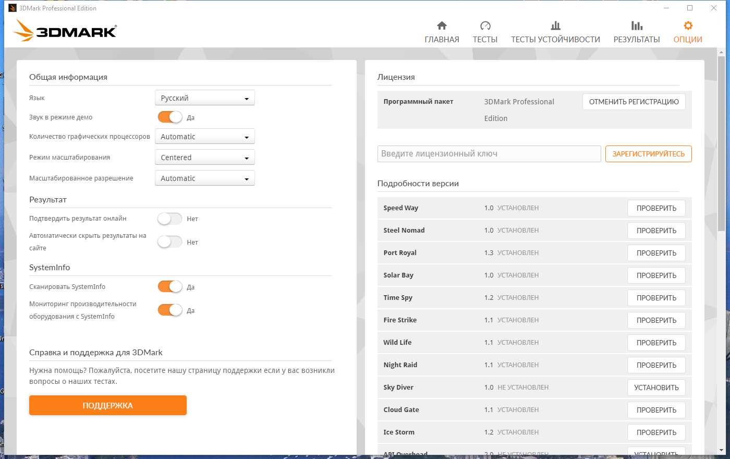Select the Fire Strike name text
730x459 pixels.
point(400,320)
